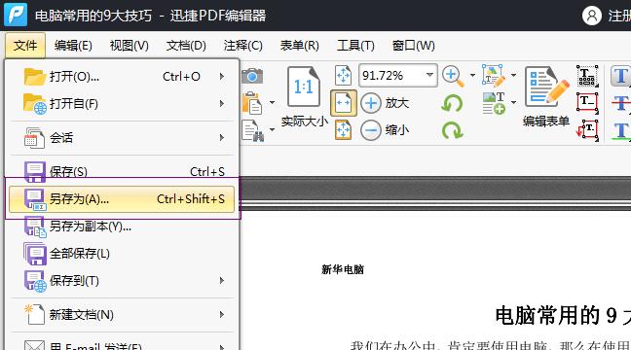Open the add content dropdown arrow
631x350 pixels.
coord(514,102)
